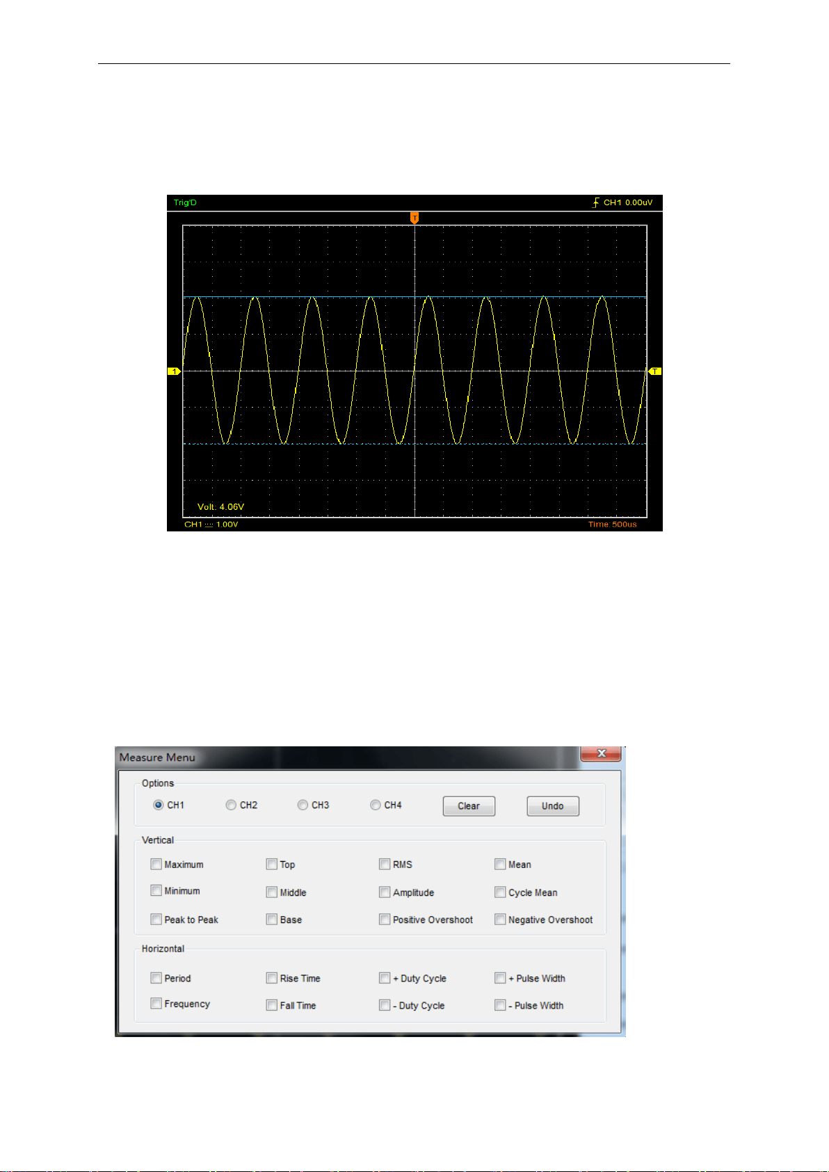Click the yellow CH1 ground level marker
Viewport: 829px width, 1172px height.
pyautogui.click(x=174, y=371)
